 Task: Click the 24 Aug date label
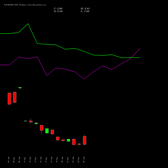73,160
